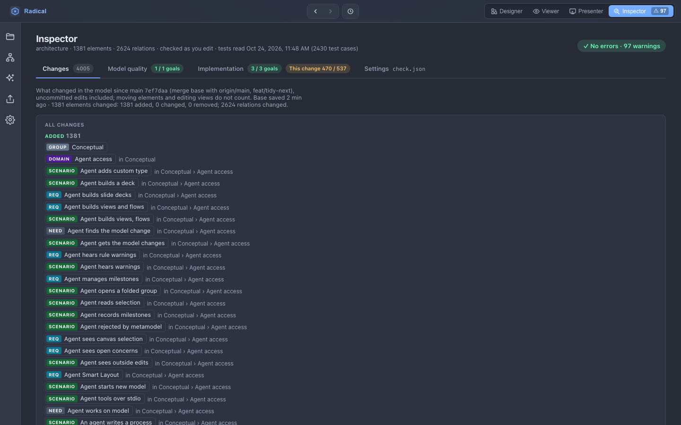Select 'Agent gets the model changes' scenario
Viewport: 681px width, 425px height.
coord(107,243)
